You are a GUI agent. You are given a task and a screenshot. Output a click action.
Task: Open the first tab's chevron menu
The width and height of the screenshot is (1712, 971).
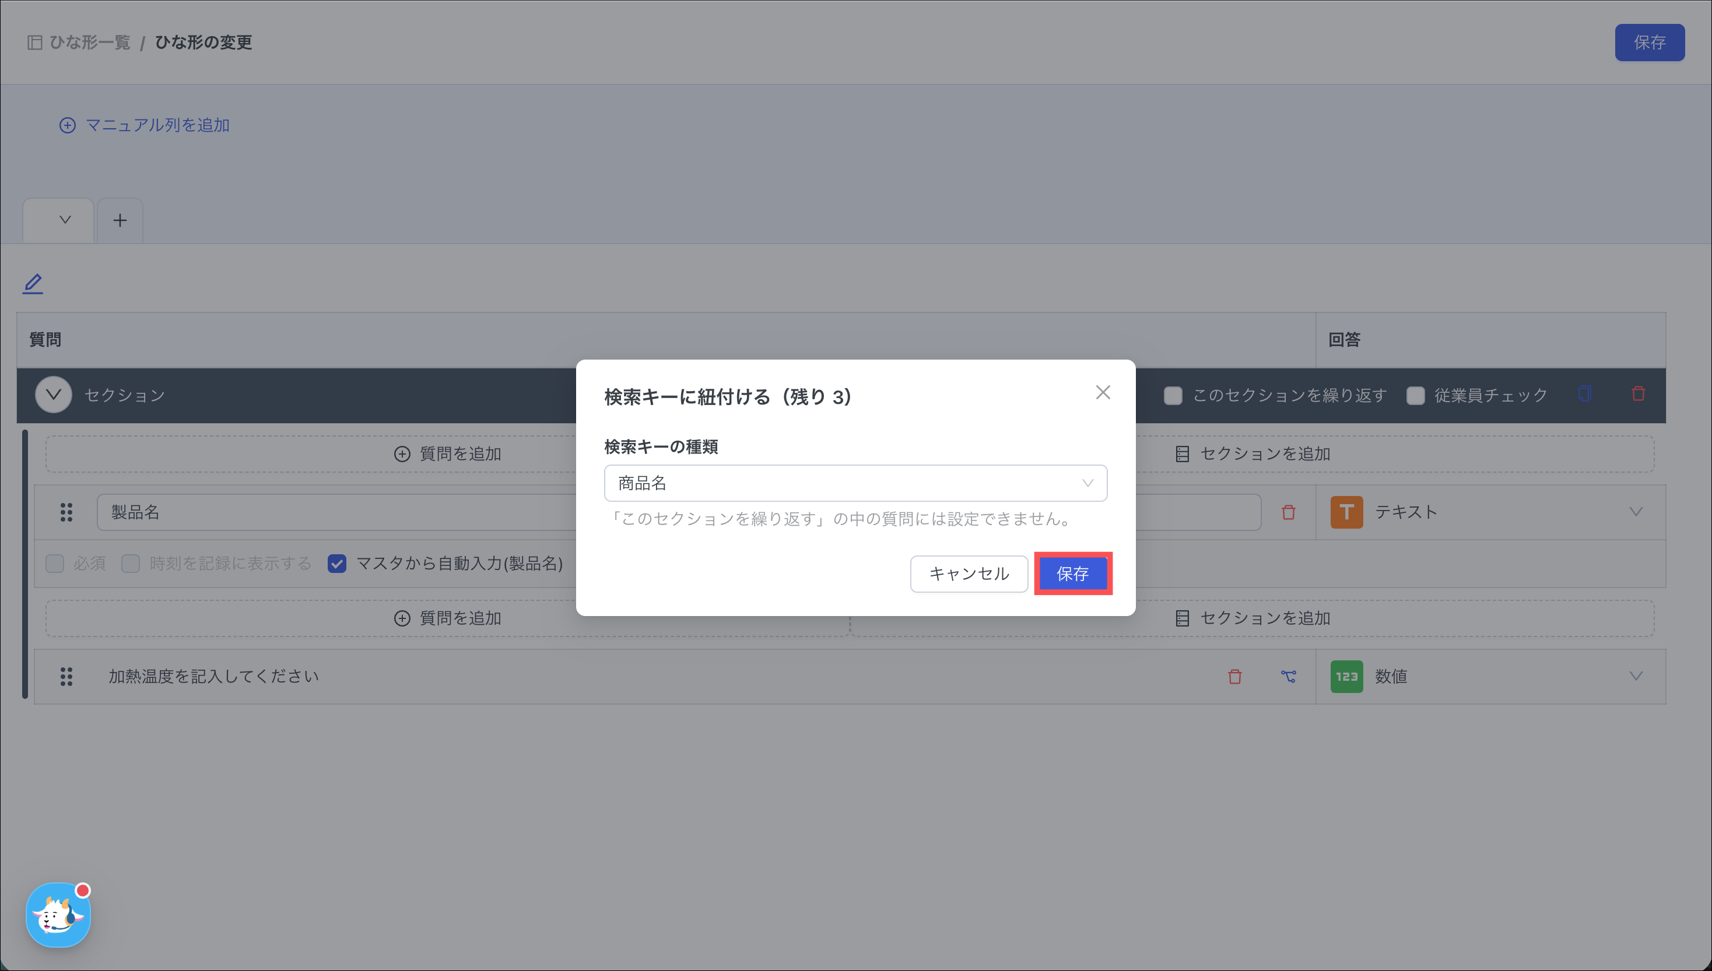[x=65, y=219]
